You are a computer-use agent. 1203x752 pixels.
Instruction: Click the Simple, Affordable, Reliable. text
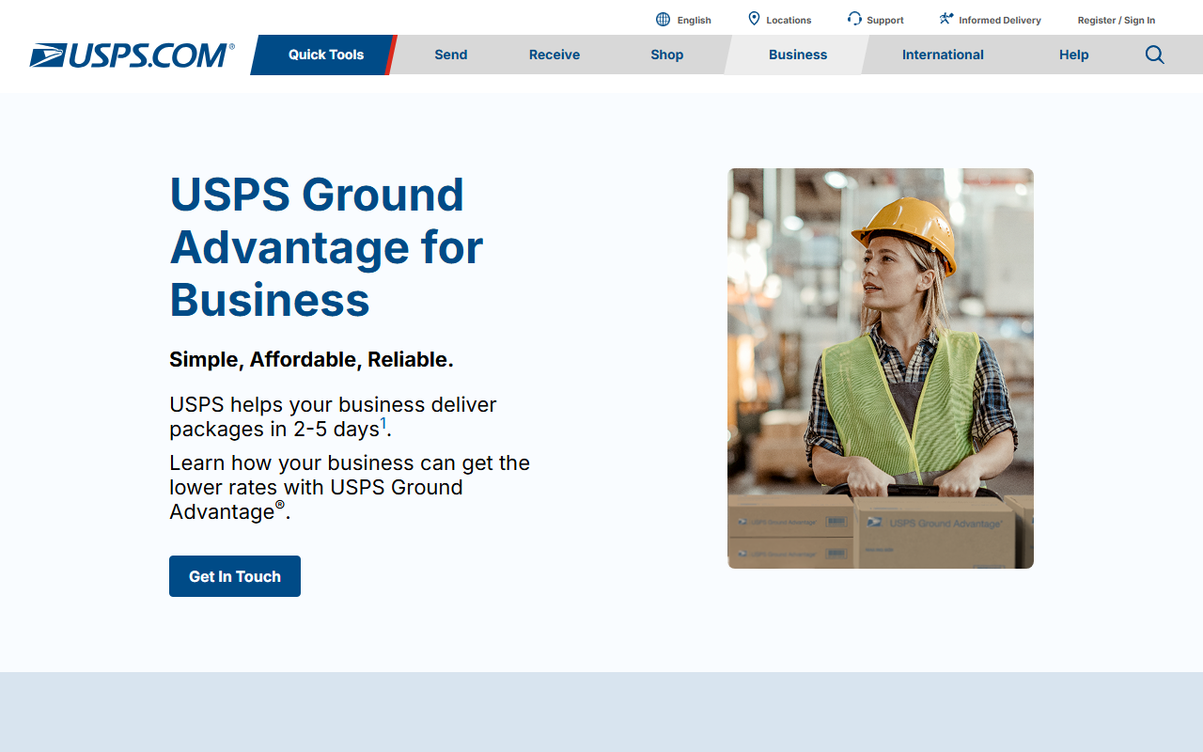pyautogui.click(x=311, y=359)
